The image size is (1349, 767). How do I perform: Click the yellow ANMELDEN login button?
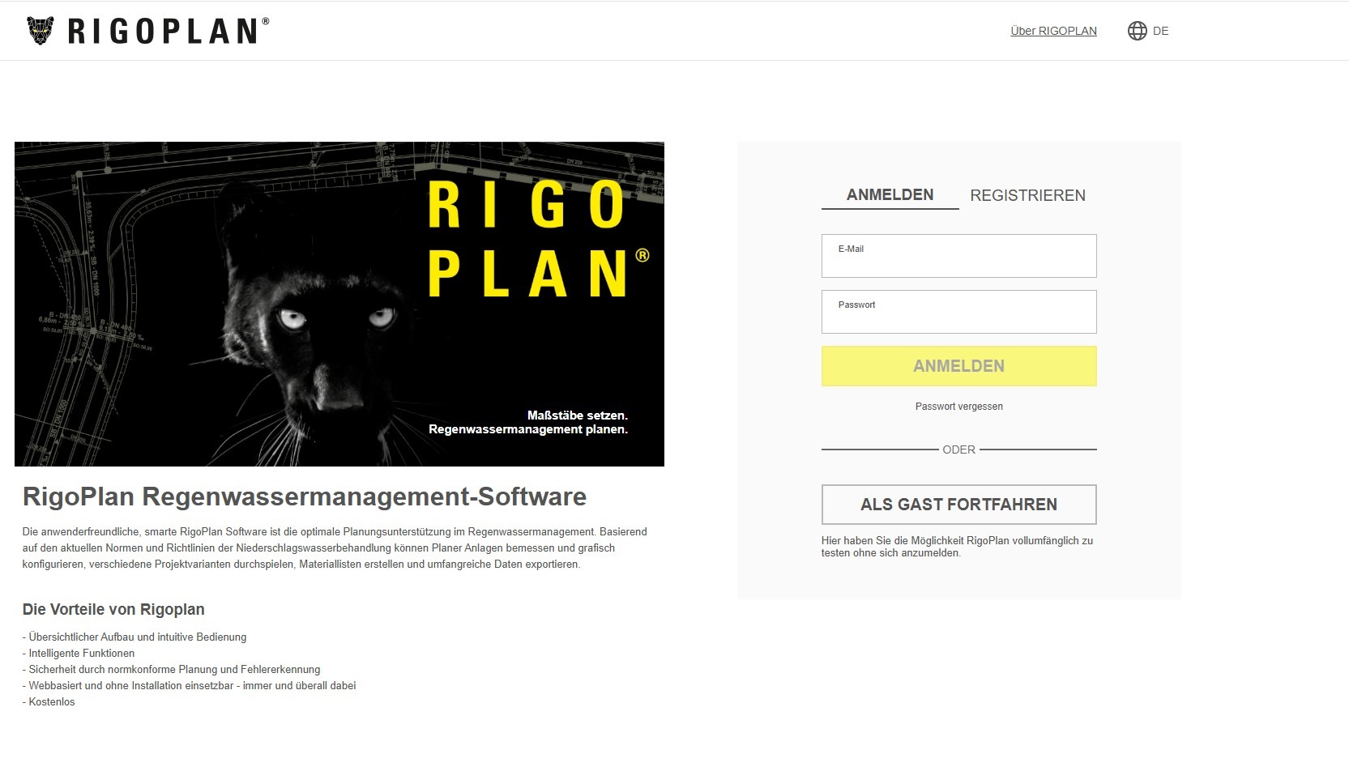(958, 366)
